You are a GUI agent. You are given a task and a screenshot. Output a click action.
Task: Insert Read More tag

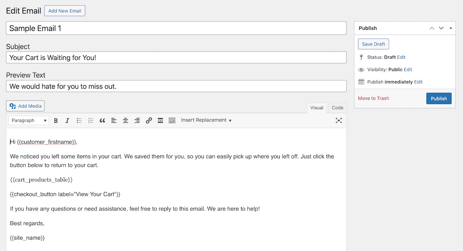(161, 121)
